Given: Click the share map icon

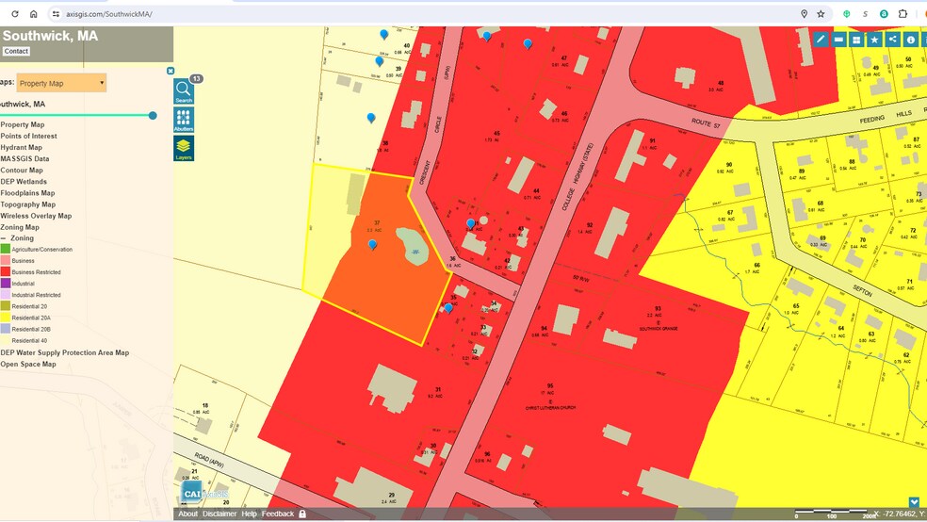Looking at the screenshot, I should 892,40.
